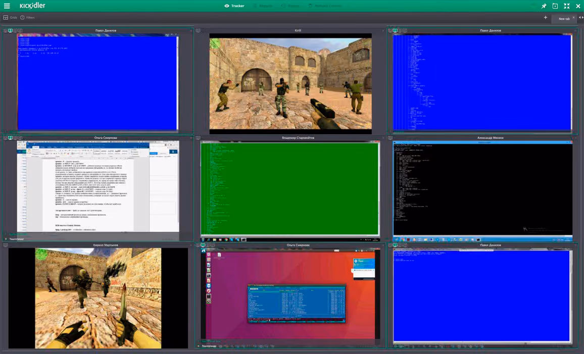The image size is (584, 354).
Task: Open Ольга Смирнова's Word document thumbnail
Action: pyautogui.click(x=98, y=186)
